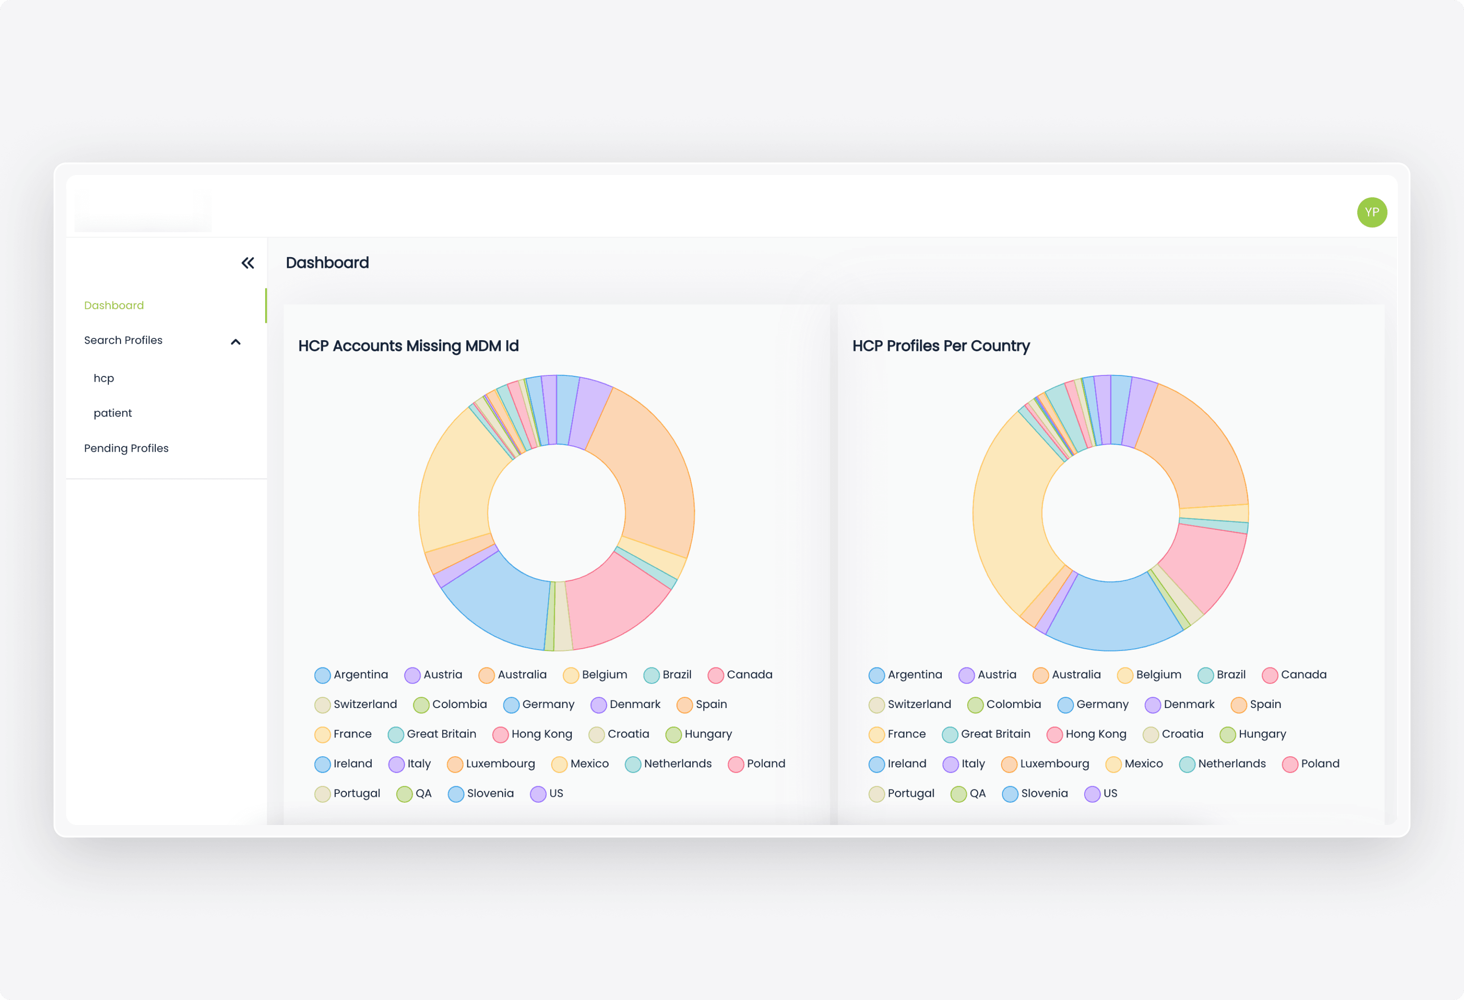
Task: Toggle Netherlands in Profiles Per Country legend
Action: point(1223,764)
